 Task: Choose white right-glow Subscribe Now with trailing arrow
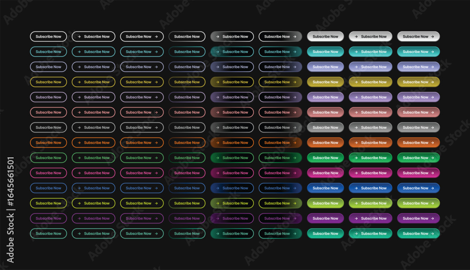tap(280, 37)
